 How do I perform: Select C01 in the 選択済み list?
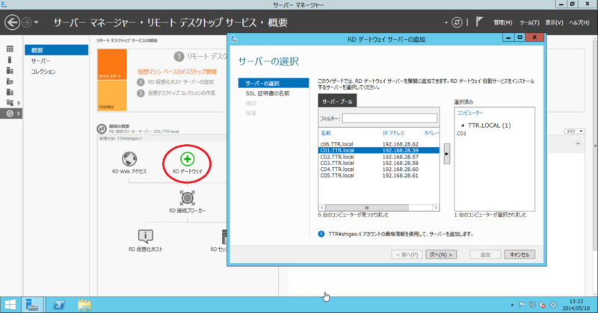click(x=462, y=134)
